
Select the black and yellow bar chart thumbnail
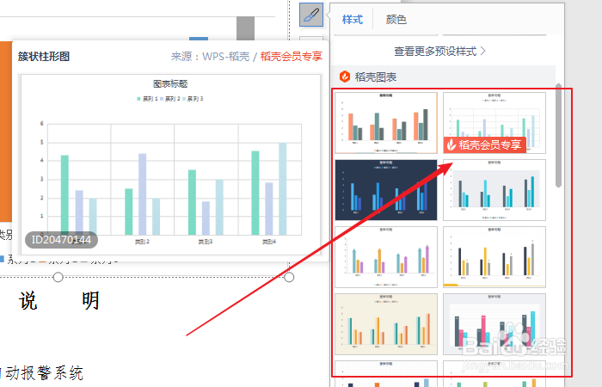click(x=494, y=257)
